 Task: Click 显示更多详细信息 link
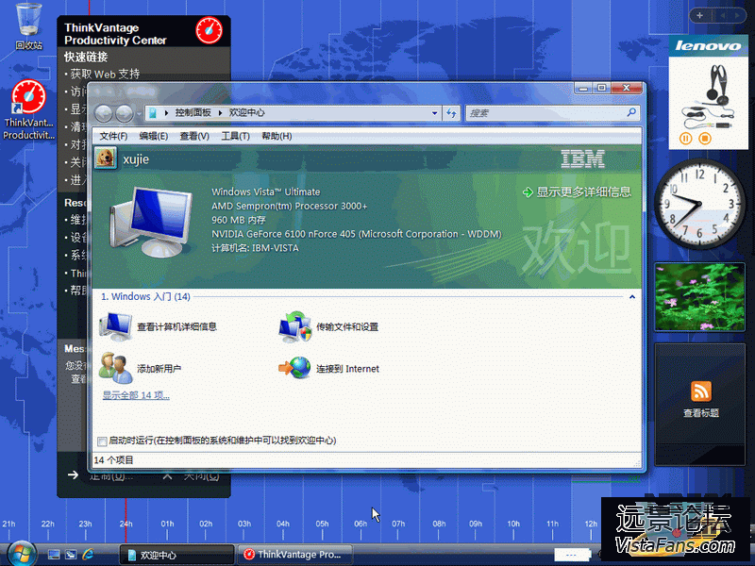click(577, 191)
